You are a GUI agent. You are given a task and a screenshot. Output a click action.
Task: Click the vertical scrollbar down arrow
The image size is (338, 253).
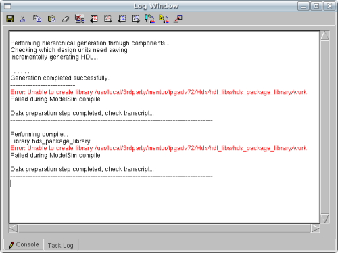coord(325,218)
